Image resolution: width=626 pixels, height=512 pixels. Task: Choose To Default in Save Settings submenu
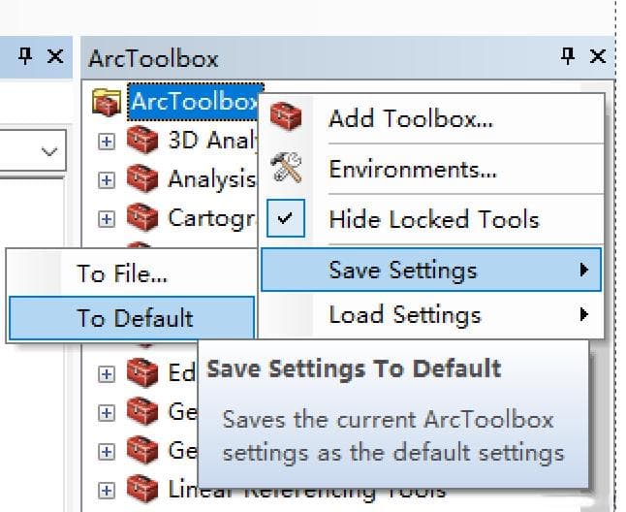(x=132, y=318)
